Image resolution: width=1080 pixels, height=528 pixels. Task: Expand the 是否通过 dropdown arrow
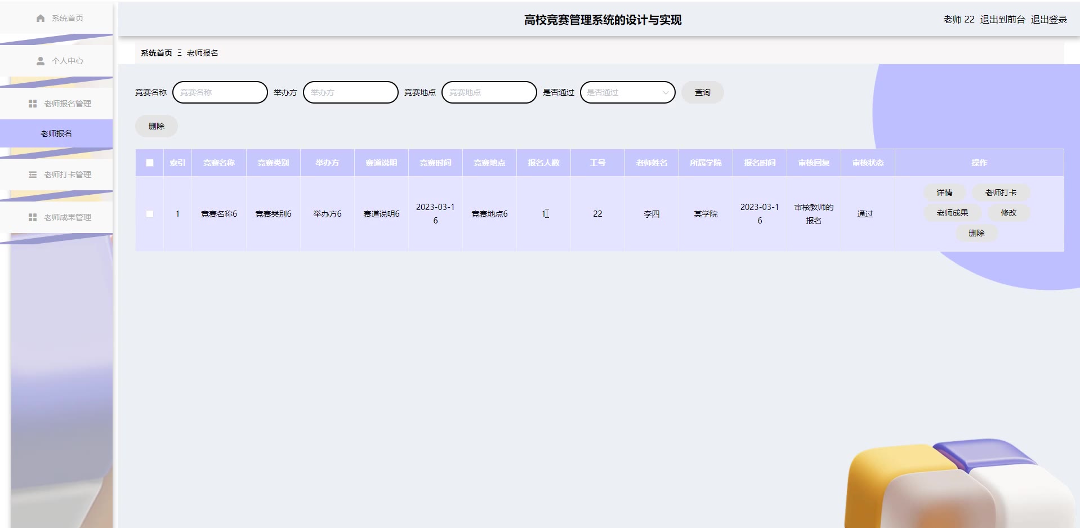click(666, 93)
